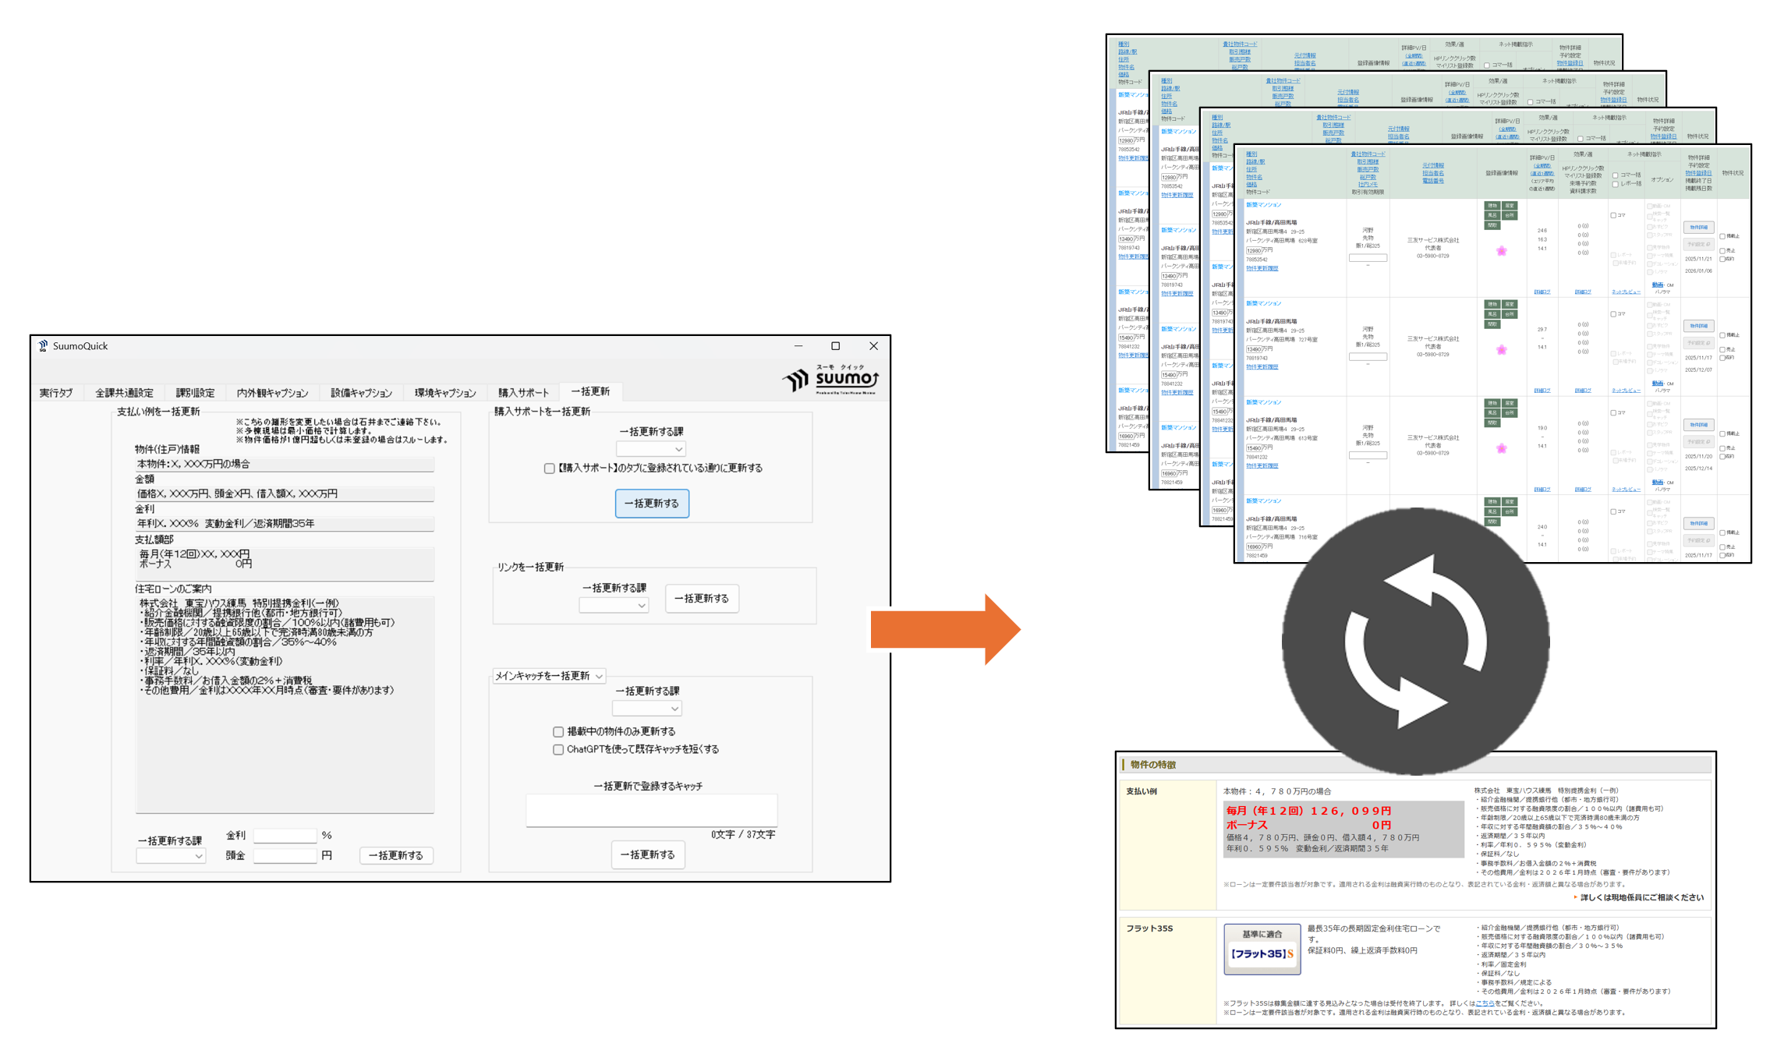Click 物件更新履歴 link in first listing
This screenshot has width=1777, height=1054.
(1262, 268)
